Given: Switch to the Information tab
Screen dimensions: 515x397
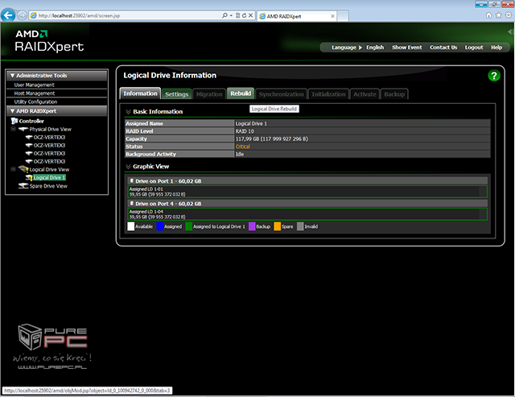Looking at the screenshot, I should point(140,93).
